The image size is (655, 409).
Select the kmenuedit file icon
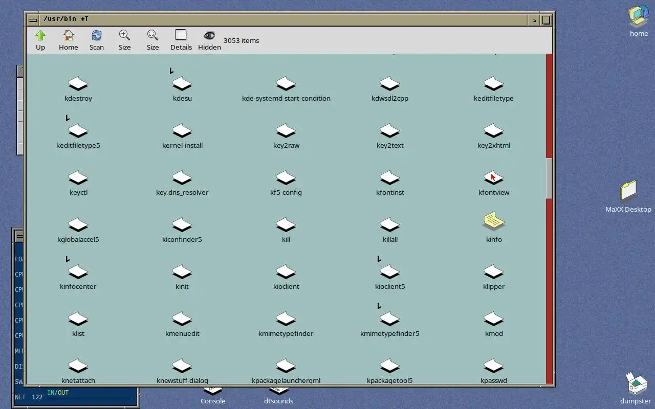point(182,319)
